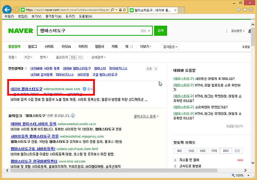Click the 도움말 link at top right
The width and height of the screenshot is (257, 180).
pyautogui.click(x=246, y=47)
